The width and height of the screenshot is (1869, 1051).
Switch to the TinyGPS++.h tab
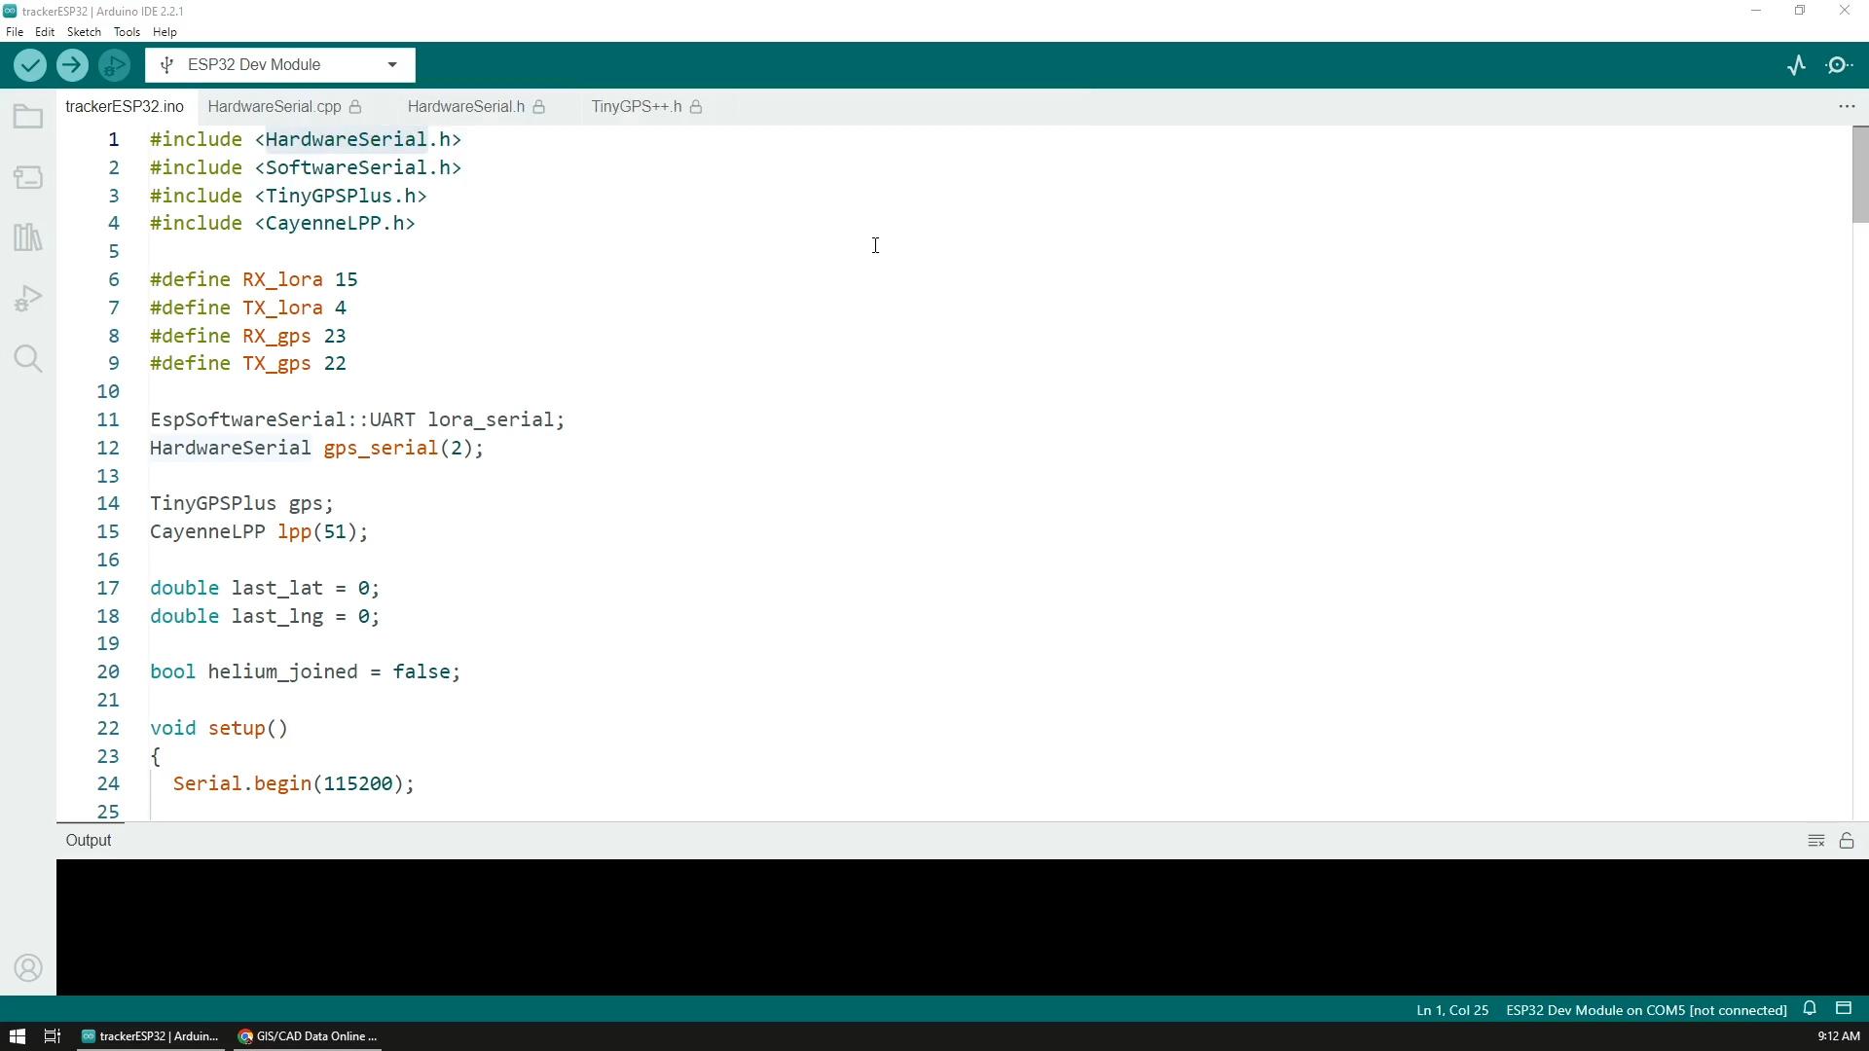pyautogui.click(x=637, y=107)
